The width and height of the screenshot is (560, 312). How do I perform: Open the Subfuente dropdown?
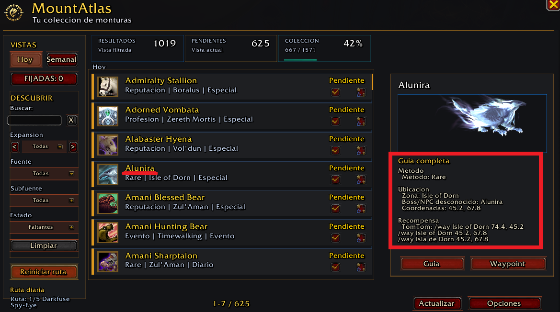pyautogui.click(x=44, y=201)
